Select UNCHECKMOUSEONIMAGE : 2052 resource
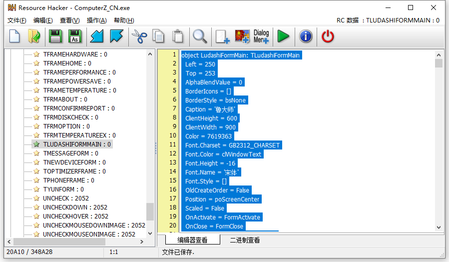The width and height of the screenshot is (449, 262). [x=89, y=234]
